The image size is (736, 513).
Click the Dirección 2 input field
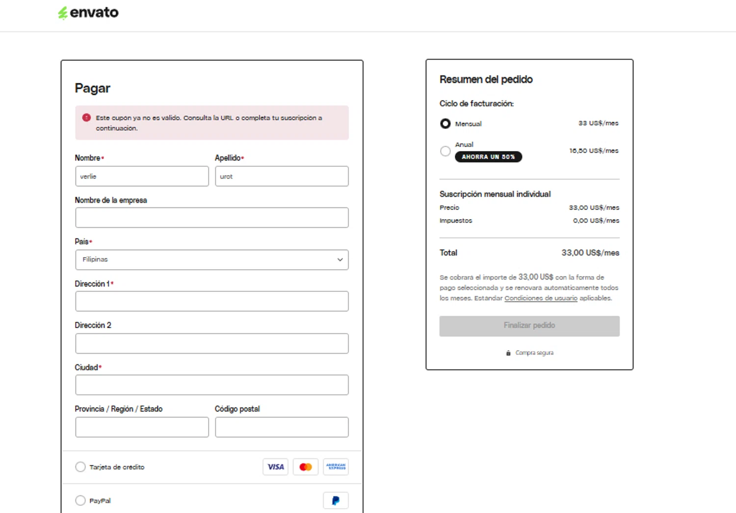(212, 344)
